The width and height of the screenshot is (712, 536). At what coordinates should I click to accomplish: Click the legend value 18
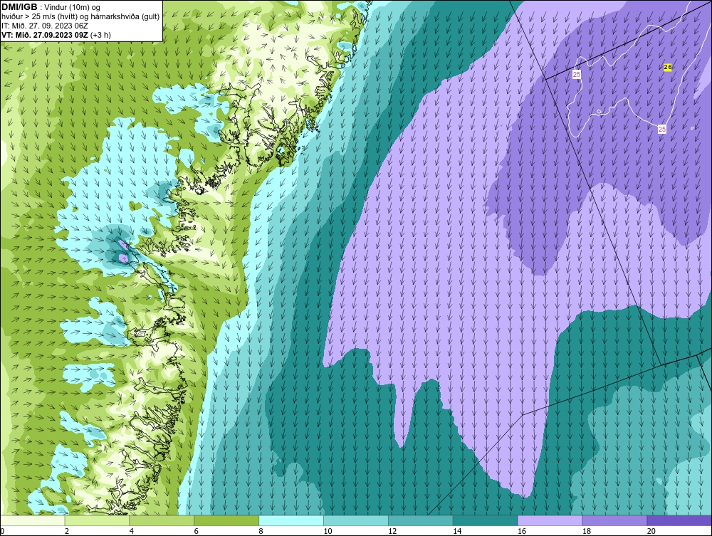coord(586,531)
